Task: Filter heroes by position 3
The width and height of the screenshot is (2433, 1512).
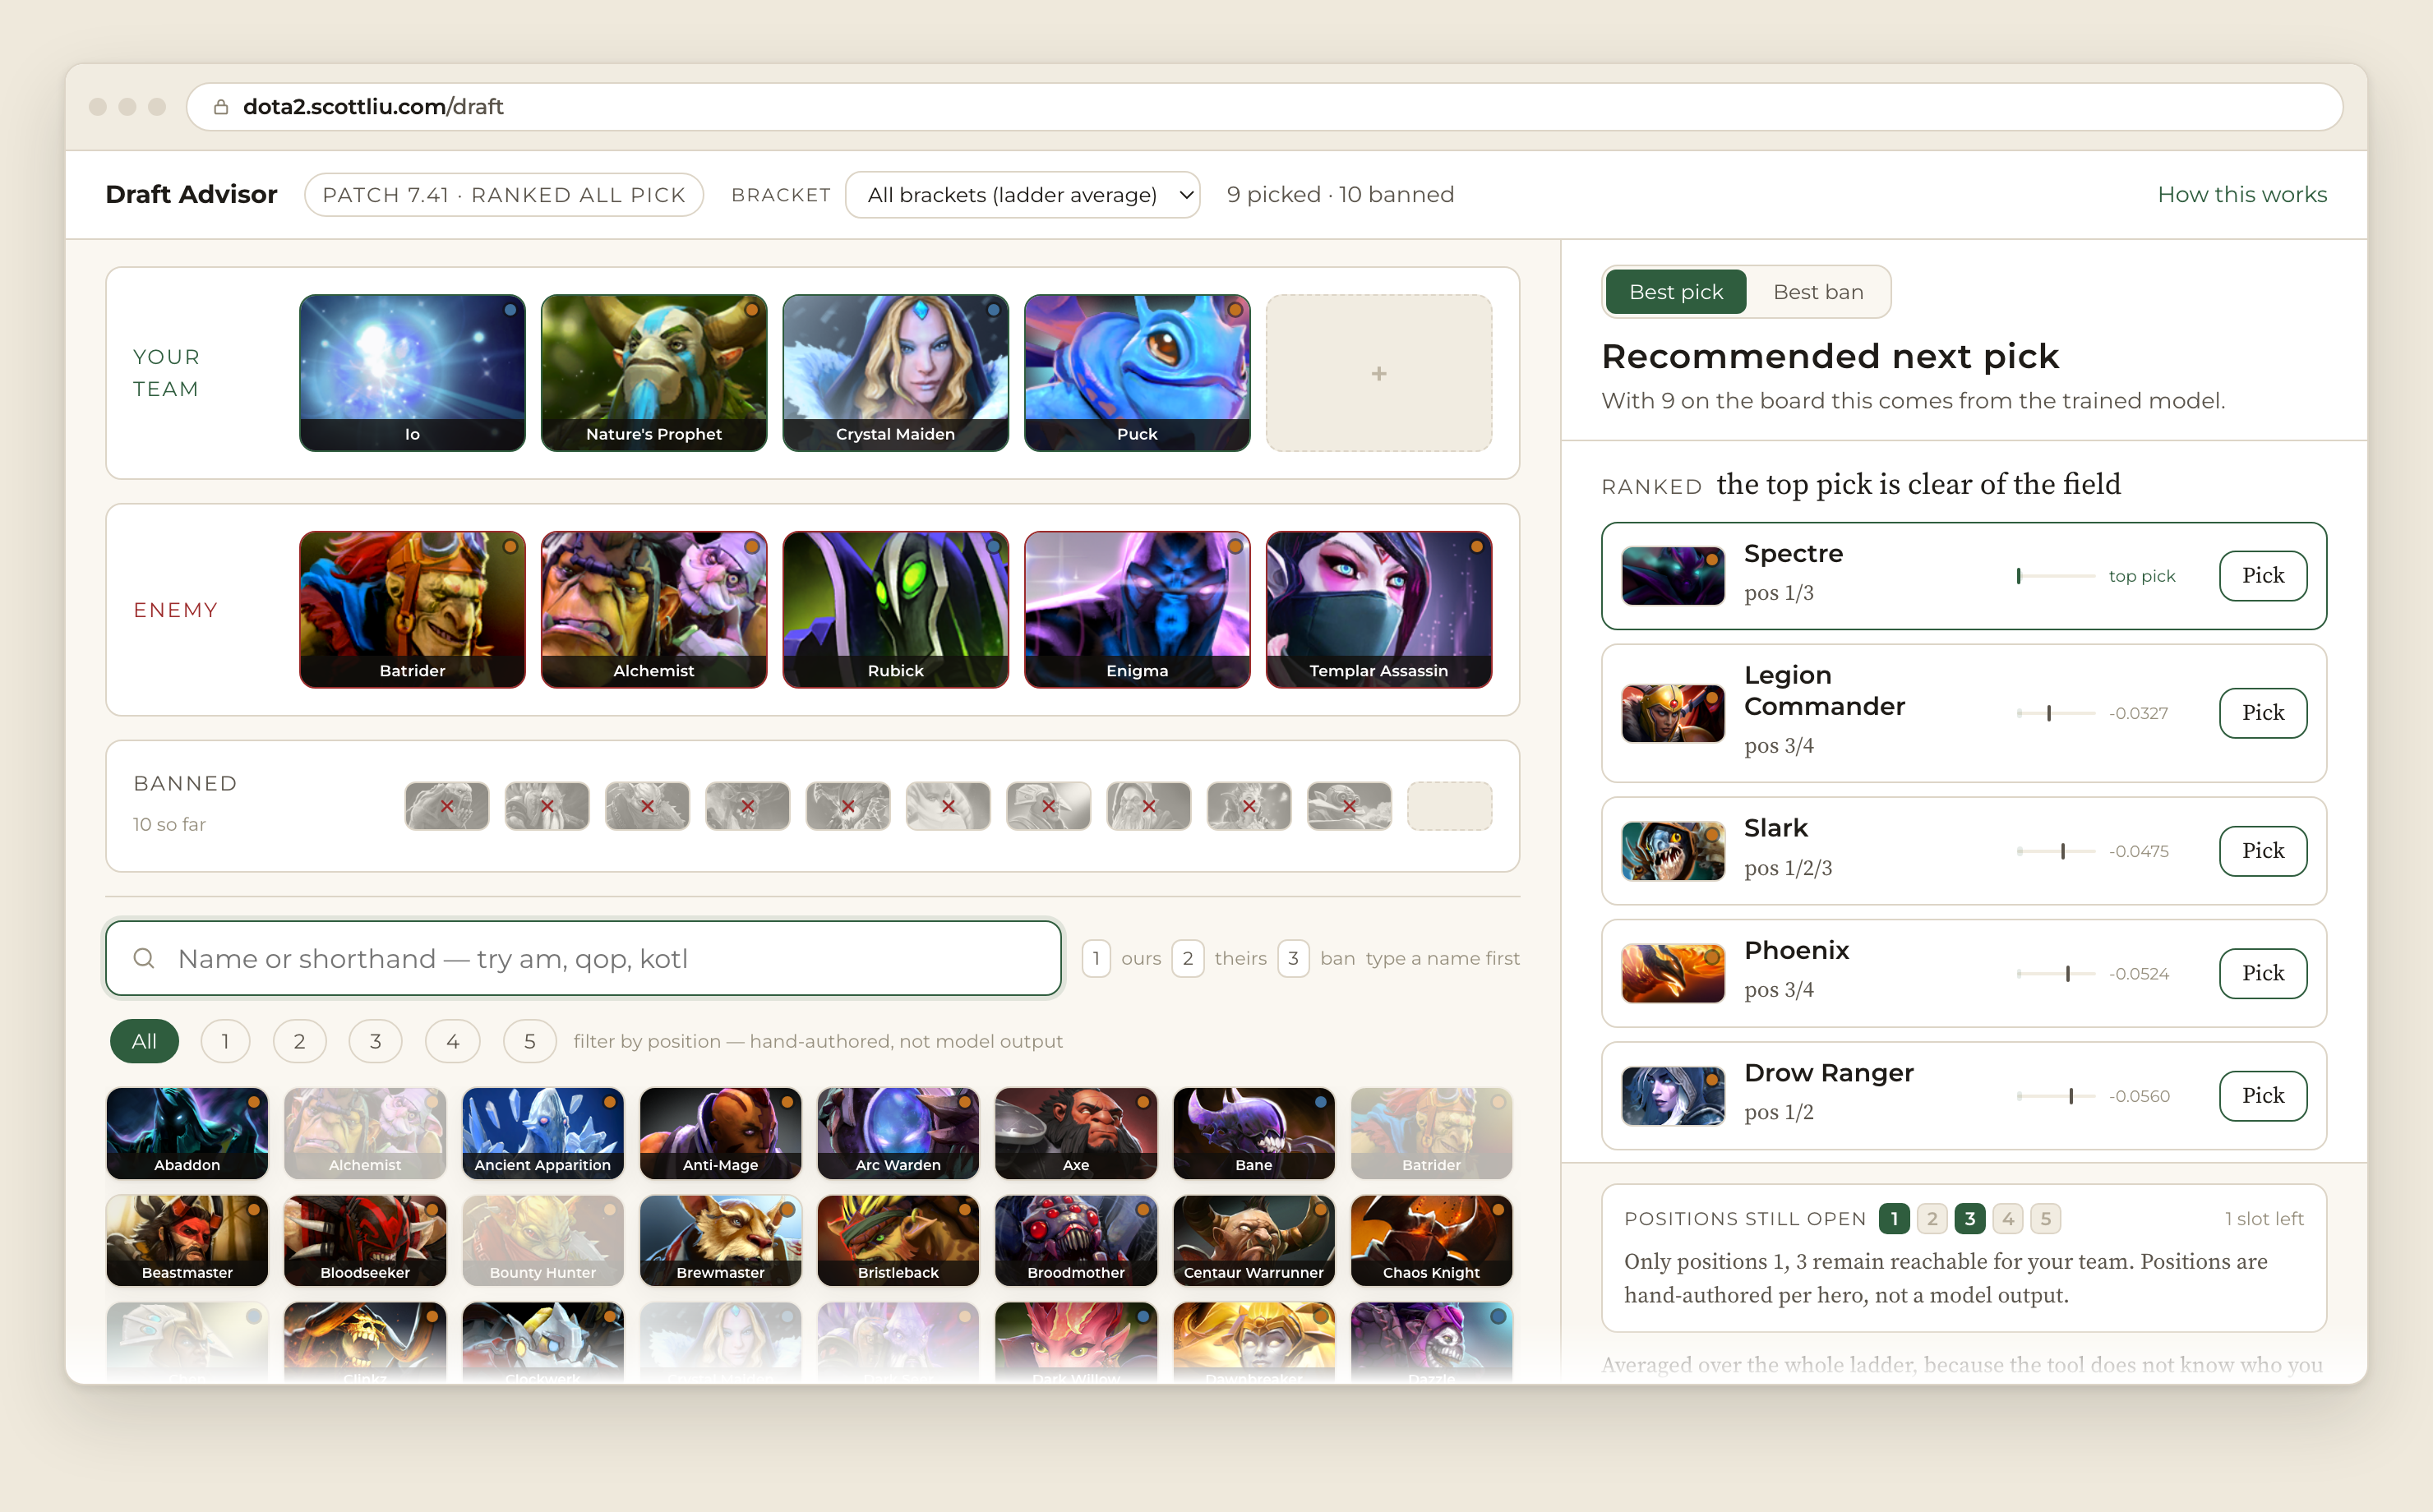Action: coord(375,1041)
